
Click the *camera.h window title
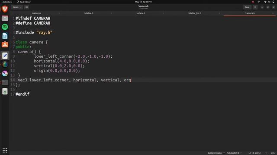tap(143, 6)
